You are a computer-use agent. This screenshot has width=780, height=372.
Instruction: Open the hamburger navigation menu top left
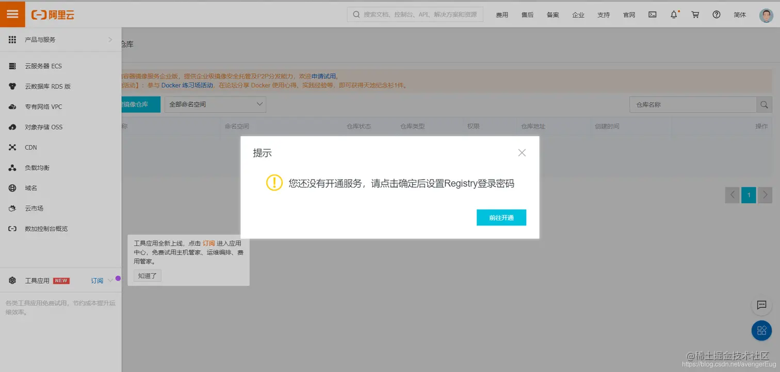pyautogui.click(x=12, y=14)
